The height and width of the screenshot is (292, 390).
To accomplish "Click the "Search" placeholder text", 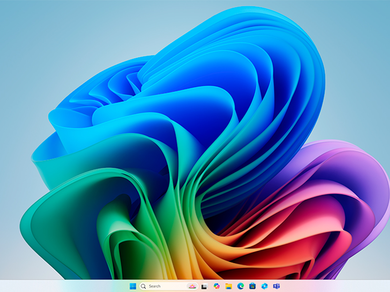I will coord(155,286).
